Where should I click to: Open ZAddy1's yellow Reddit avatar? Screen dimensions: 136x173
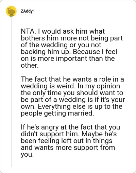11,11
